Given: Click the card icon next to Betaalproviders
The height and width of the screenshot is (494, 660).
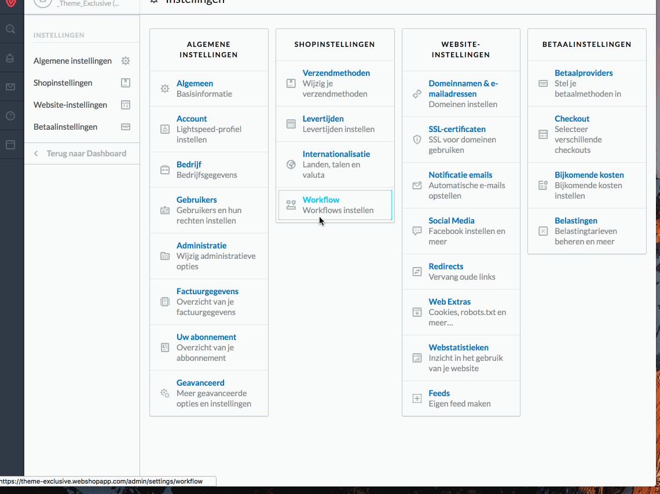Looking at the screenshot, I should click(x=543, y=83).
